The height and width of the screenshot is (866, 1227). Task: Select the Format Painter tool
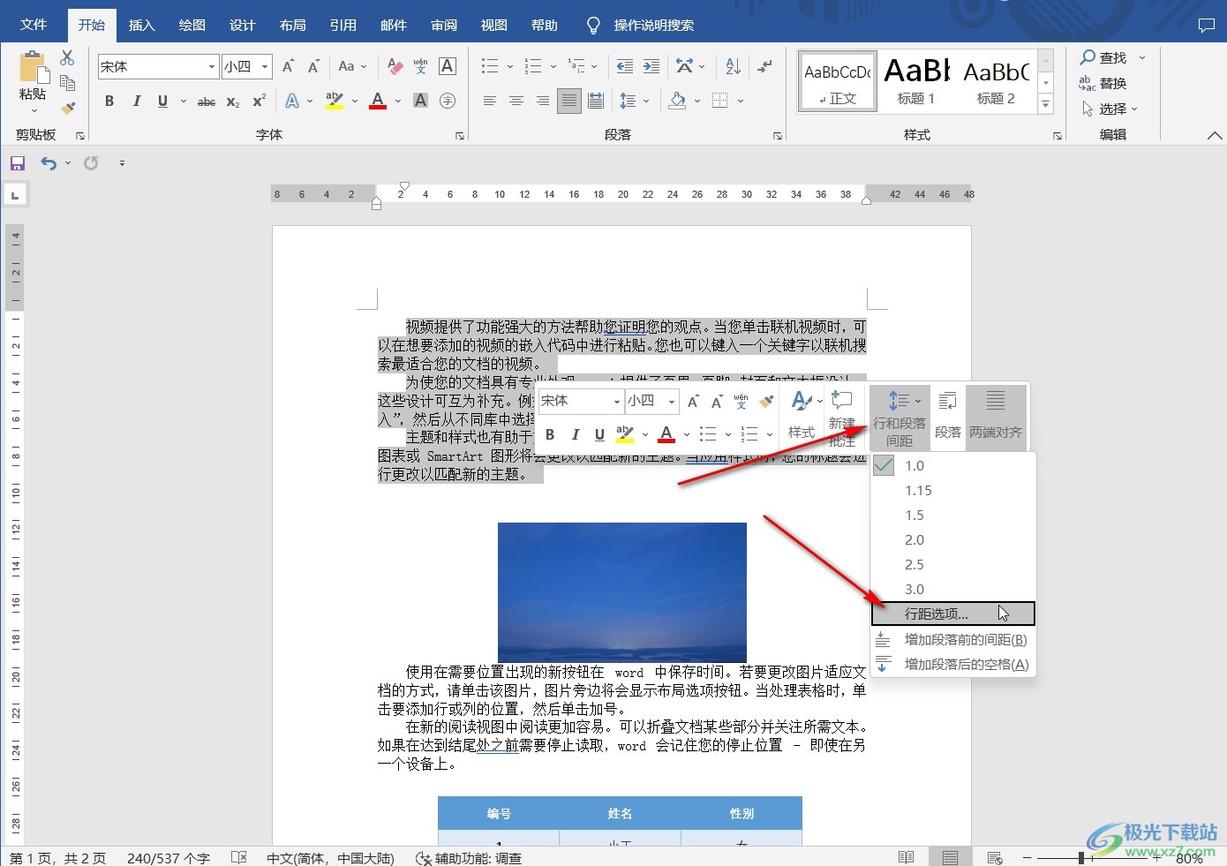[68, 108]
